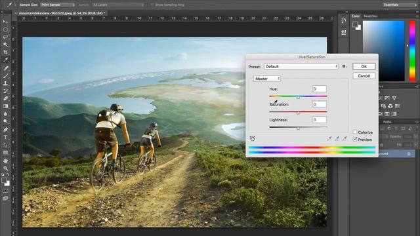
Task: Switch to the Color tab
Action: [356, 16]
